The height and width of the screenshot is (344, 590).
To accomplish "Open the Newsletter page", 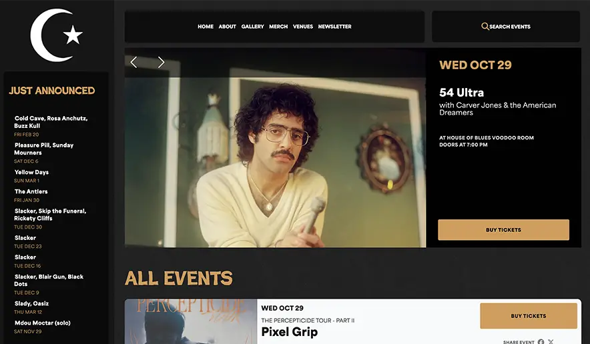I will [335, 26].
